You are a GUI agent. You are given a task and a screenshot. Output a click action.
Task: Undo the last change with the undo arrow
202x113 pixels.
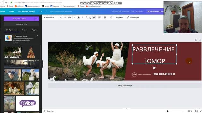tap(41, 11)
